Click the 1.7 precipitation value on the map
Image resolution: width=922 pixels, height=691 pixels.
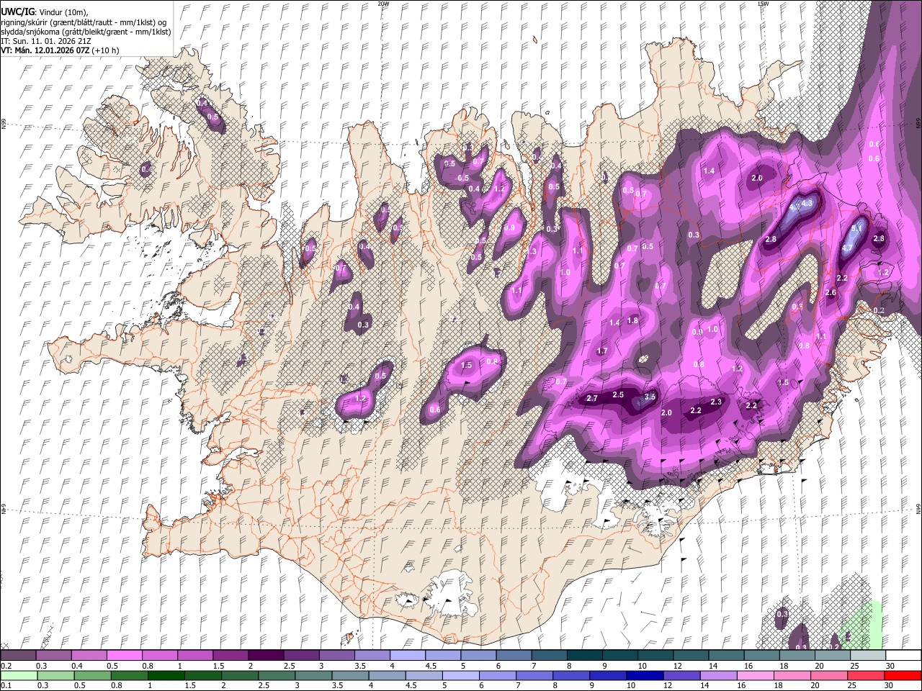(602, 351)
